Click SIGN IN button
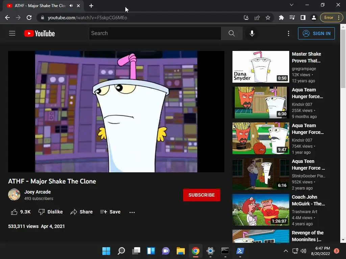The height and width of the screenshot is (259, 346). pos(316,33)
